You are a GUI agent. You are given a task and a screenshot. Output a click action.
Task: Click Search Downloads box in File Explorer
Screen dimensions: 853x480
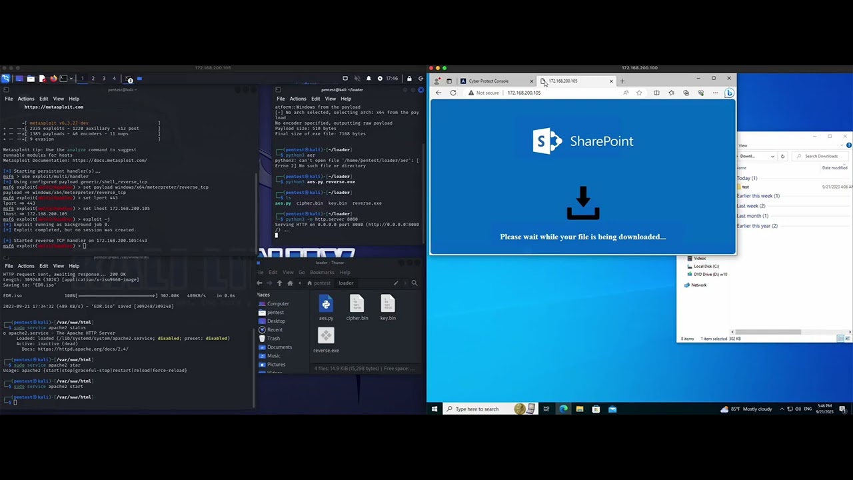[820, 156]
